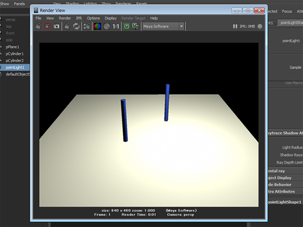Viewport: 303px width, 227px height.
Task: Click the Render Time: 0:01 status text
Action: (139, 214)
